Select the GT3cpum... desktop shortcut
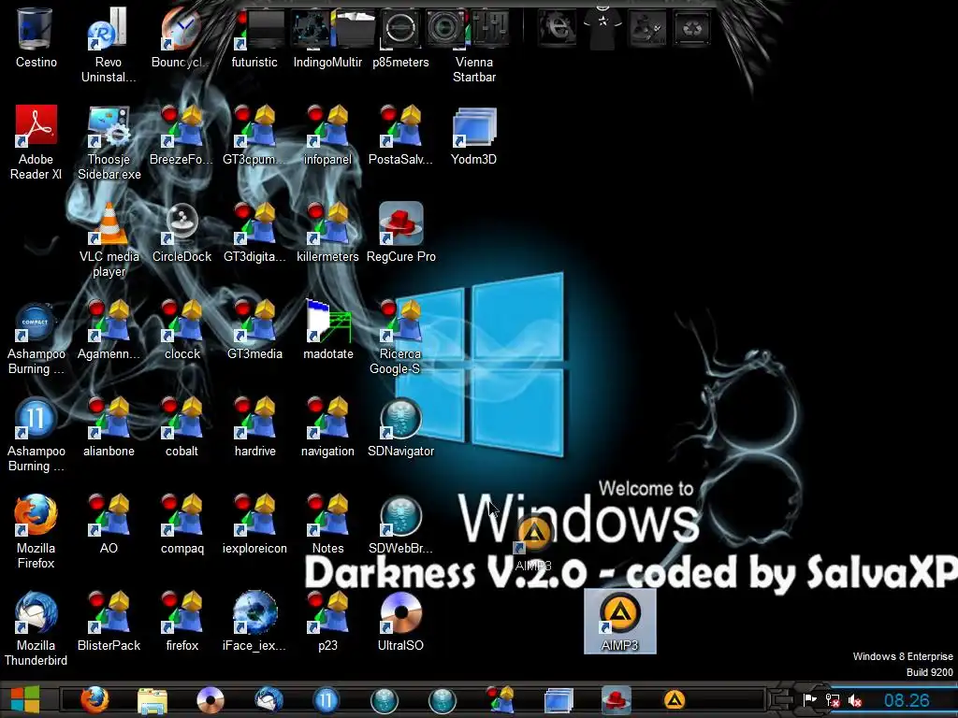 tap(254, 135)
